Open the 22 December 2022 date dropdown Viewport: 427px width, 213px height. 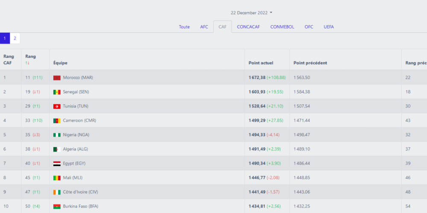[x=252, y=13]
